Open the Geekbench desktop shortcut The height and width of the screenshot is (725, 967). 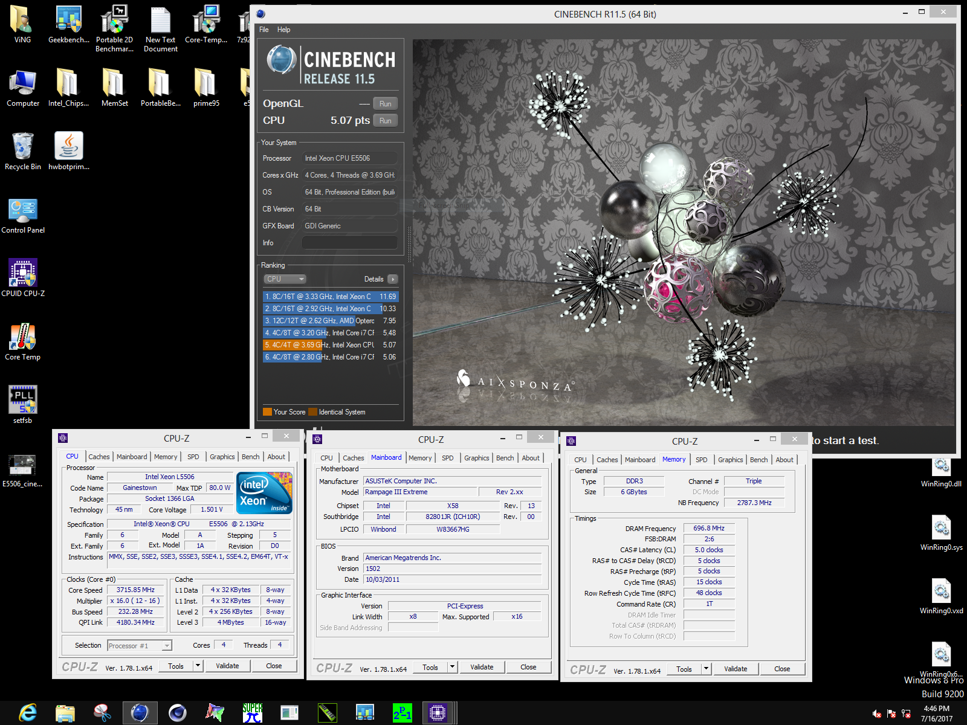click(x=68, y=24)
